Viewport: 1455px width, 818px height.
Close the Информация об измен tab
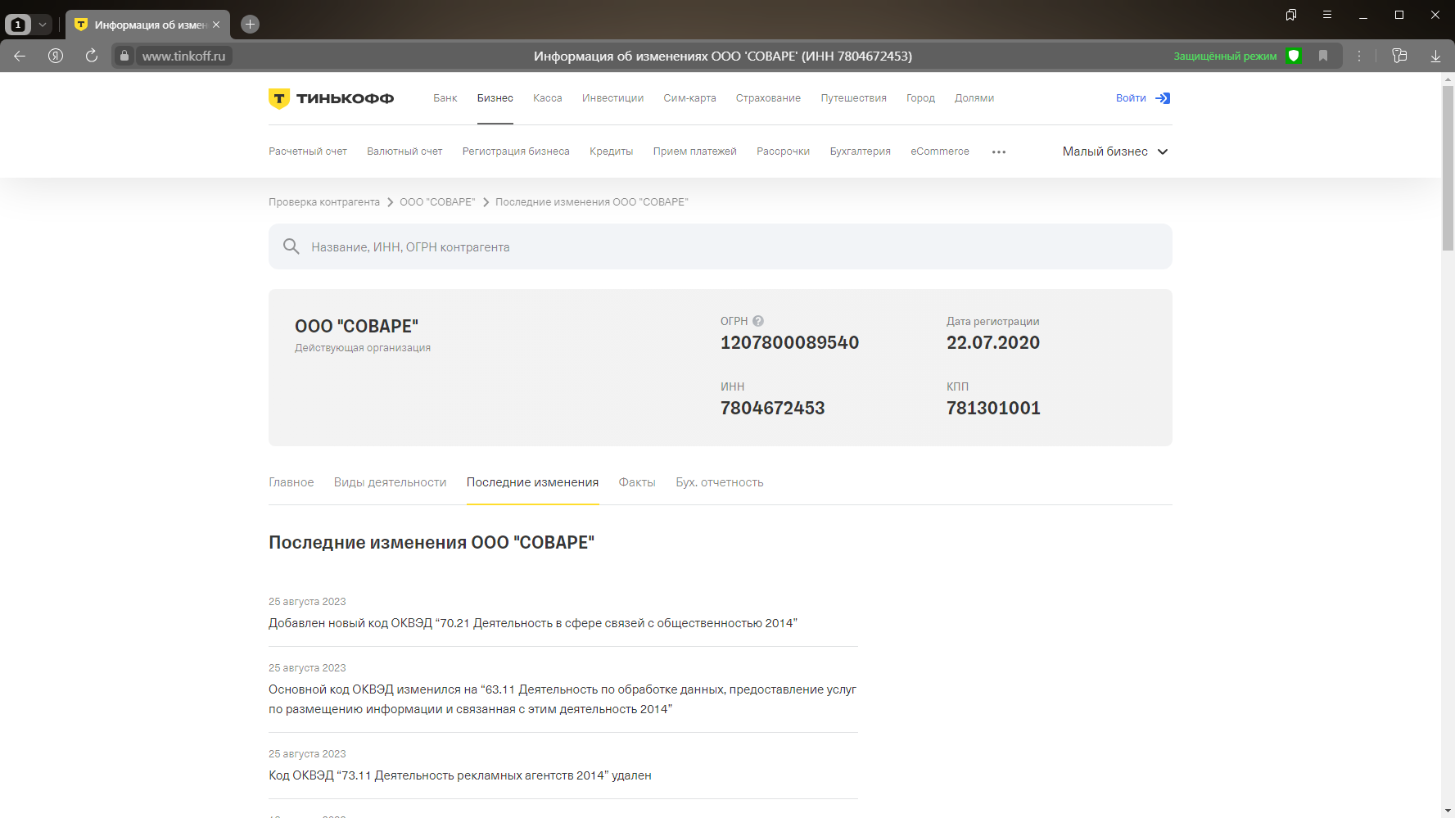pyautogui.click(x=216, y=25)
